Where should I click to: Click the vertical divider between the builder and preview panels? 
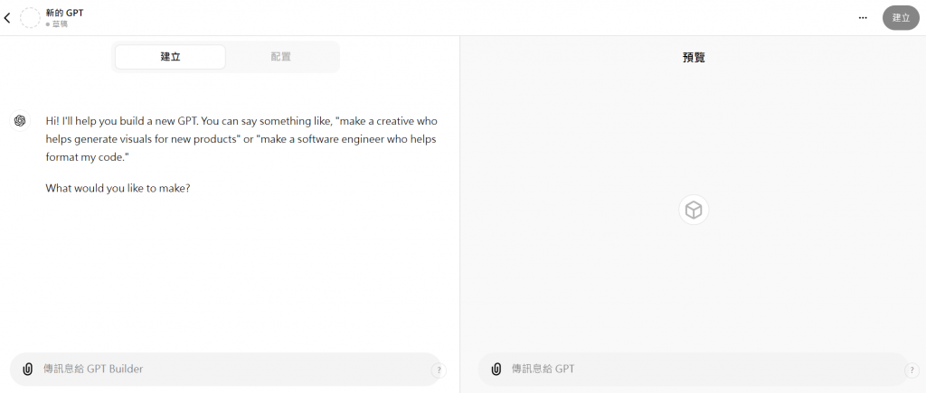point(460,214)
